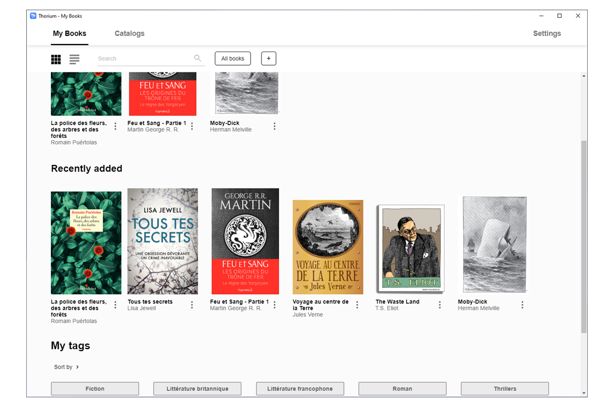Screen dimensions: 614x407
Task: Open menu for Recently added Feu et Sang
Action: (x=274, y=305)
